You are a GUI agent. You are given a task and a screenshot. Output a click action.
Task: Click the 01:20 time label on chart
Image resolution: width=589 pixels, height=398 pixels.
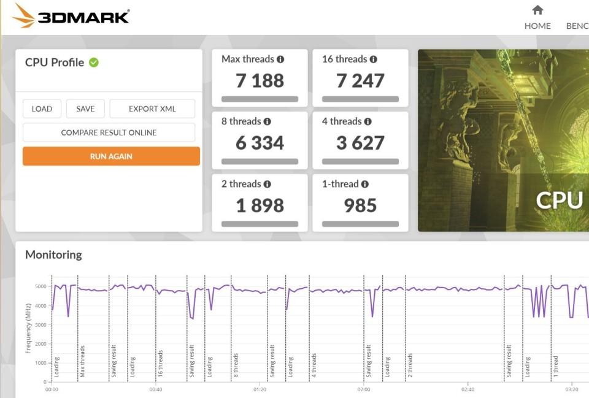[260, 390]
